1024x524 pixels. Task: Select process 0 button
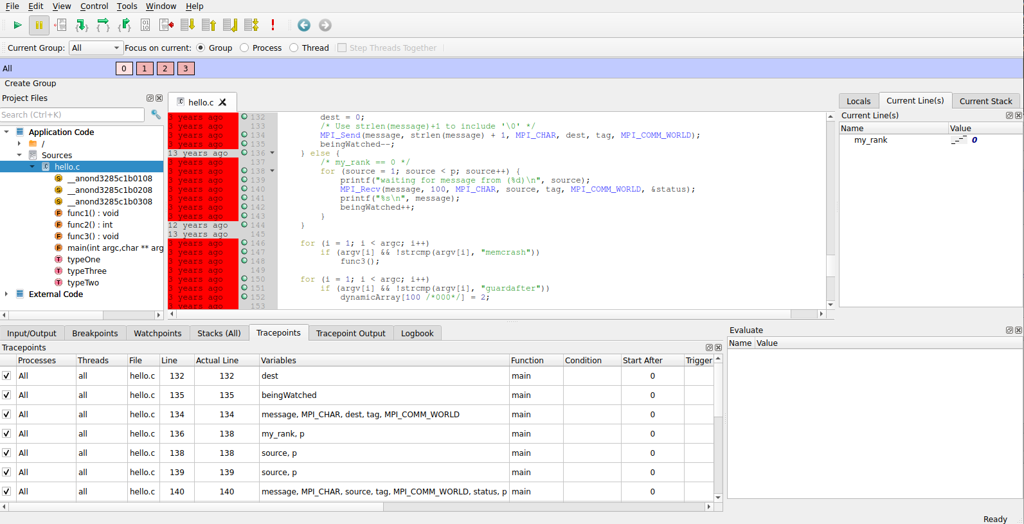124,68
